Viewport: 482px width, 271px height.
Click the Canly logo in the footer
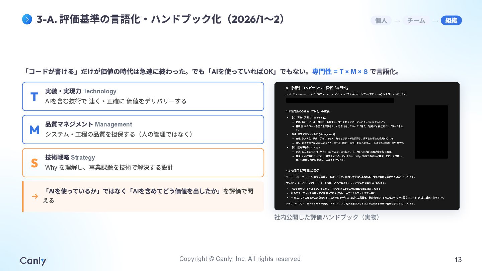(x=33, y=261)
